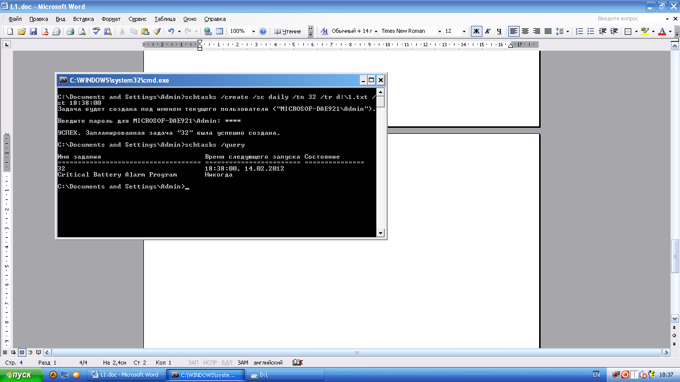Viewport: 680px width, 382px height.
Task: Save the document with the floppy icon
Action: pyautogui.click(x=33, y=31)
